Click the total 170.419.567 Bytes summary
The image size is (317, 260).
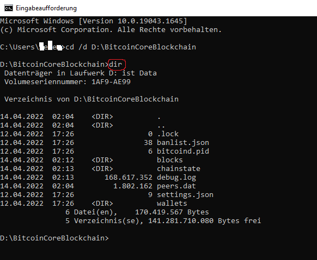pyautogui.click(x=172, y=212)
